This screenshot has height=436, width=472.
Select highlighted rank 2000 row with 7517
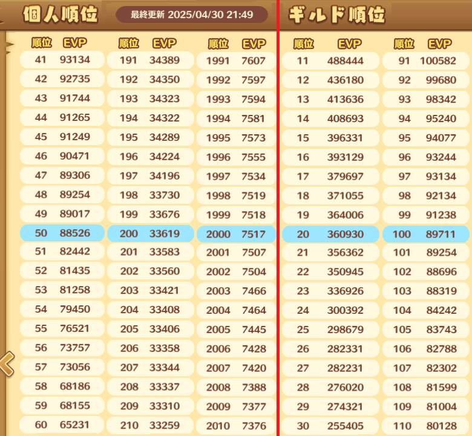pyautogui.click(x=236, y=234)
